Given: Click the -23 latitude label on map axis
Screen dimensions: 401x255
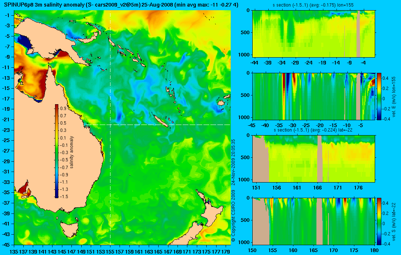Looking at the screenshot, I should tap(7, 130).
